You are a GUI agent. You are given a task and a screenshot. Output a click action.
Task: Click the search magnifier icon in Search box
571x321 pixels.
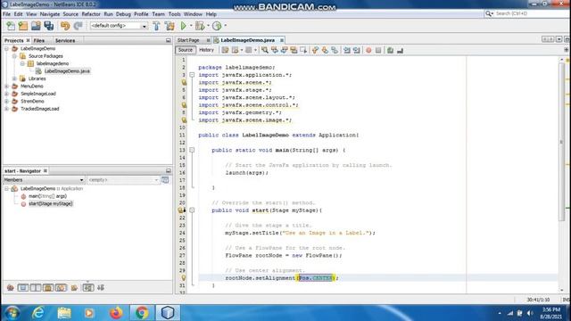tap(489, 13)
